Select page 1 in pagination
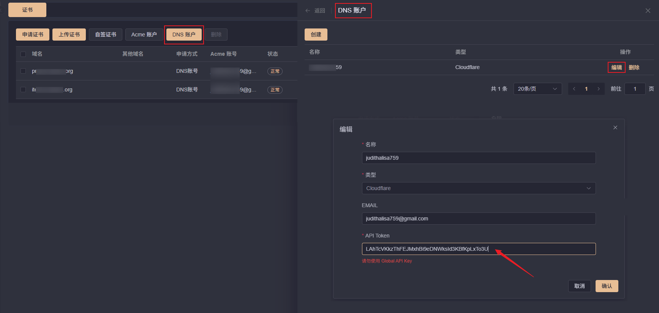This screenshot has height=313, width=659. (586, 89)
